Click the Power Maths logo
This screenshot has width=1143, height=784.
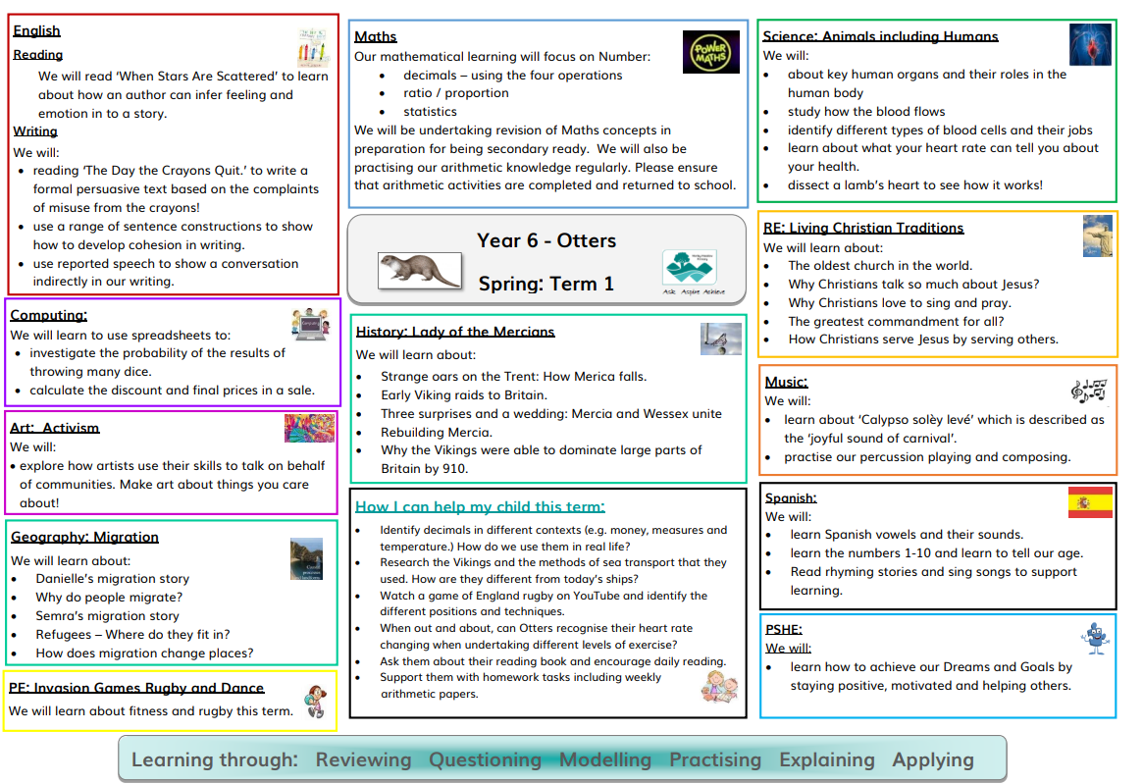(x=710, y=52)
